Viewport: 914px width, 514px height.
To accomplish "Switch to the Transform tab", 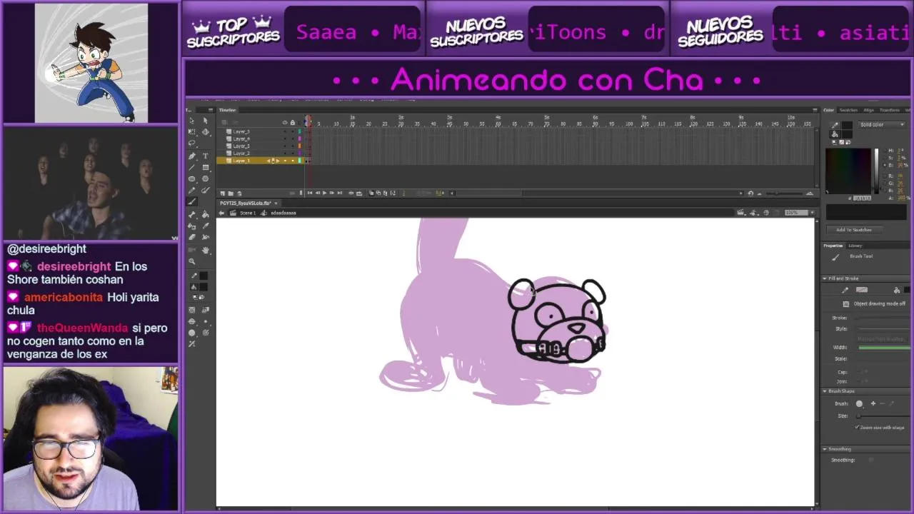I will coord(890,110).
